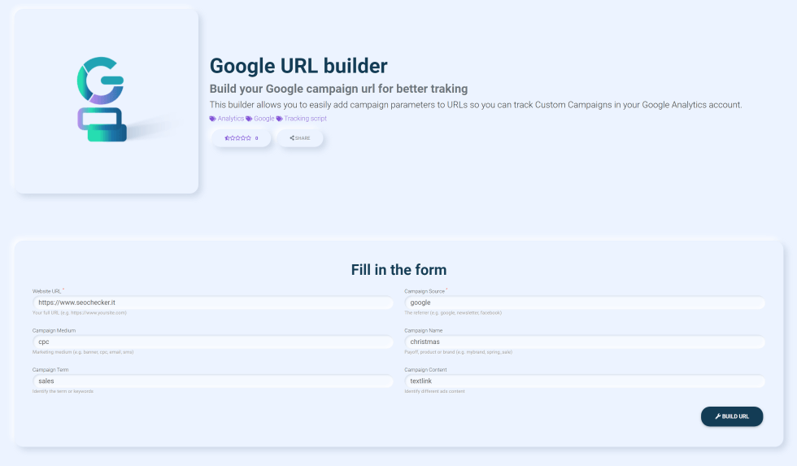Click the tag icon before Tracking script
Viewport: 797px width, 466px height.
click(279, 119)
